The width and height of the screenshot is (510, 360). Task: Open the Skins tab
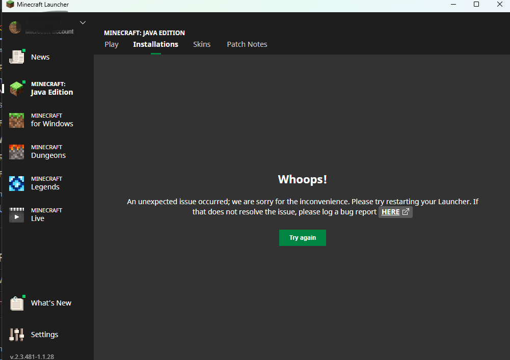[x=202, y=44]
